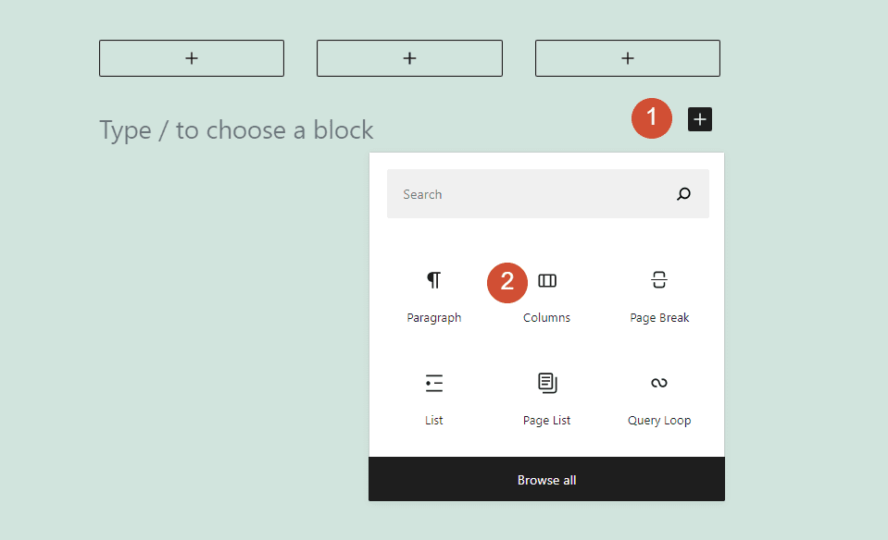Click the Type / to choose a block area
The image size is (888, 540).
click(236, 130)
